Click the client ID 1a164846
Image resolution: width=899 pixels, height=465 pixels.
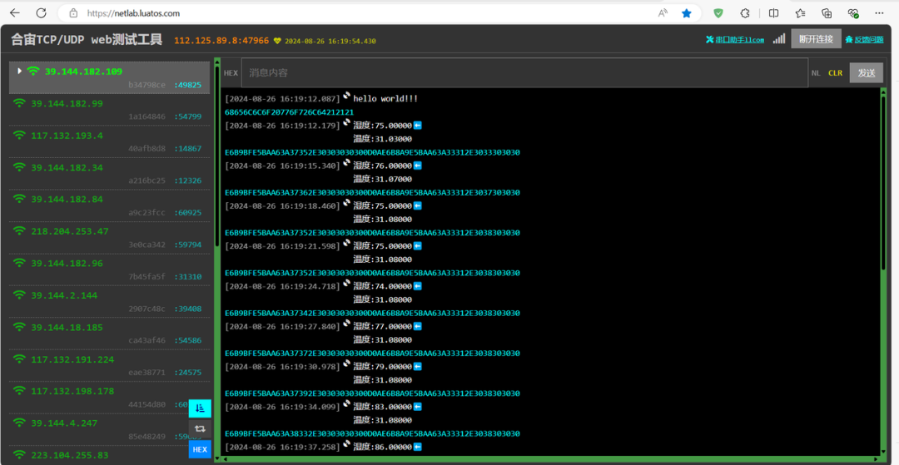tap(147, 116)
